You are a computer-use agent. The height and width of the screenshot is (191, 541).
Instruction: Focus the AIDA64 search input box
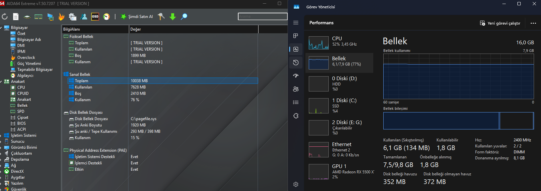263,16
